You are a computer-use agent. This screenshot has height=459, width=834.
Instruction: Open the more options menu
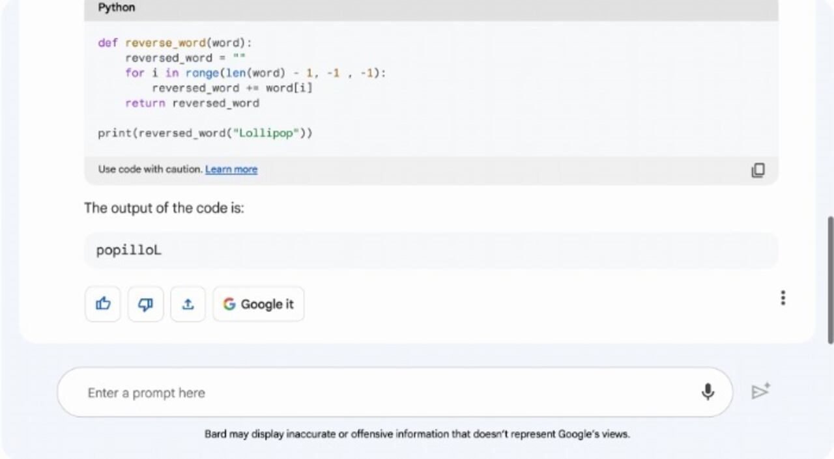(783, 298)
